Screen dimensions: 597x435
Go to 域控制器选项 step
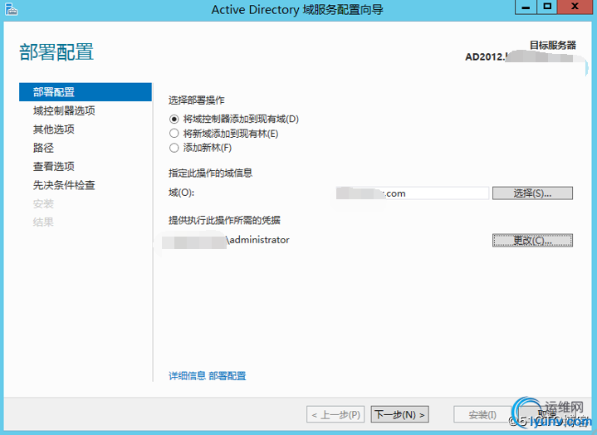[x=64, y=110]
